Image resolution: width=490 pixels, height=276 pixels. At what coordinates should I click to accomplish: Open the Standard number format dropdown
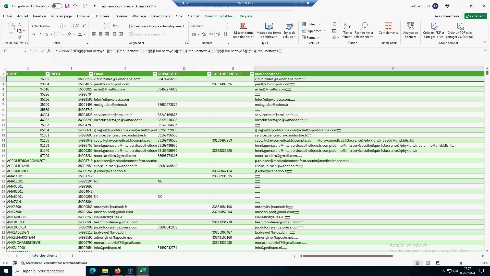coord(226,26)
